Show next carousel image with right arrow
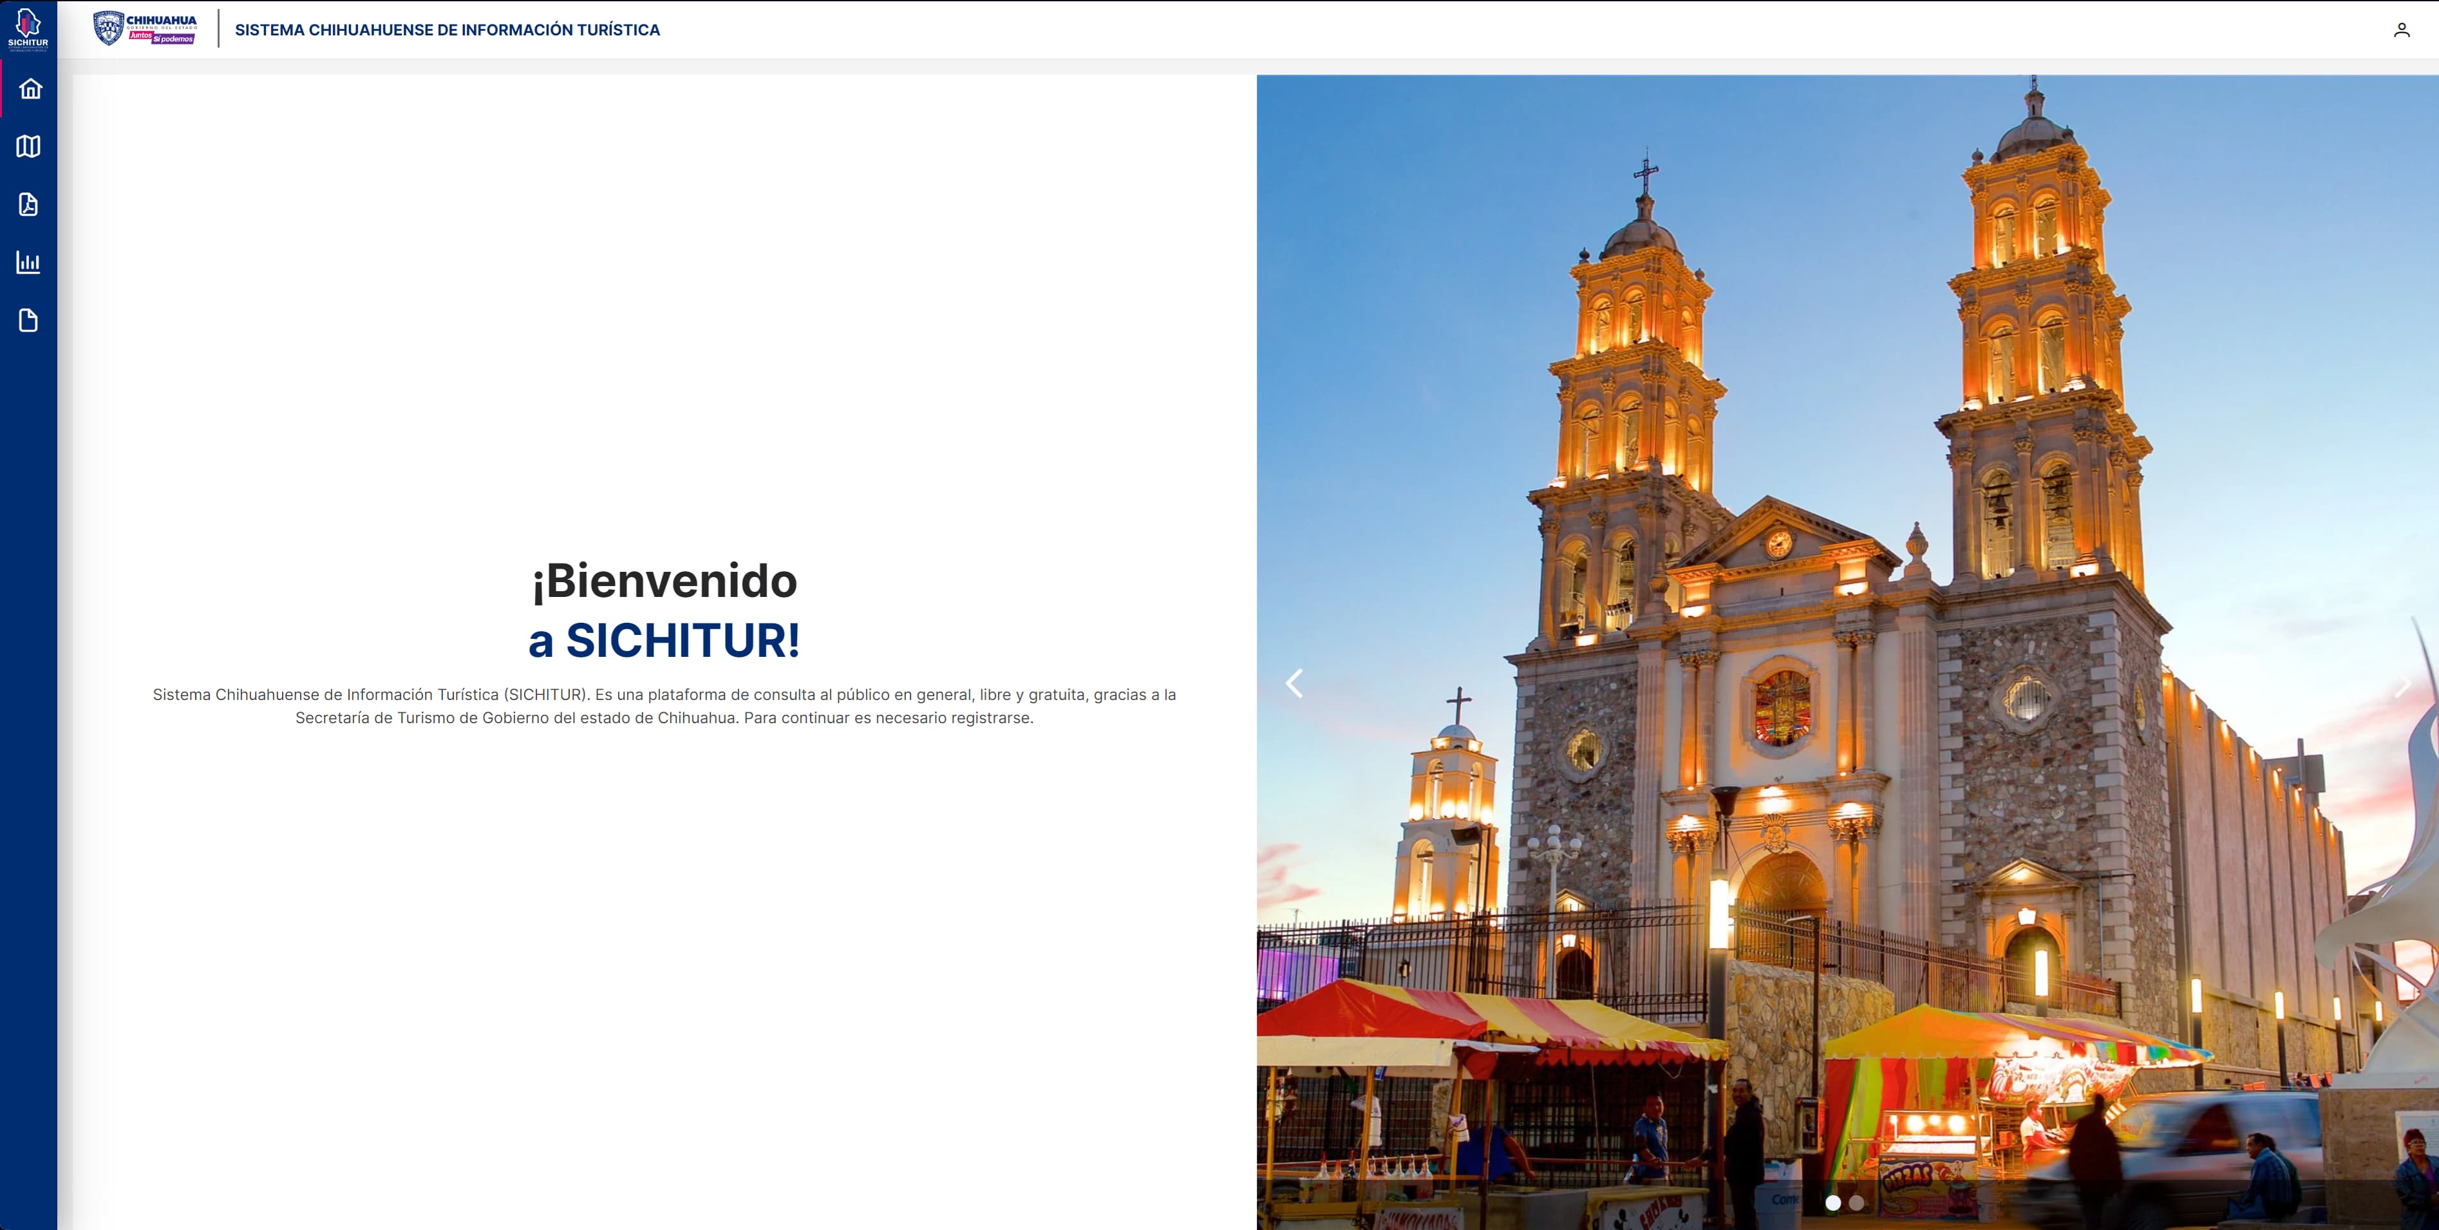The height and width of the screenshot is (1230, 2439). 2402,684
